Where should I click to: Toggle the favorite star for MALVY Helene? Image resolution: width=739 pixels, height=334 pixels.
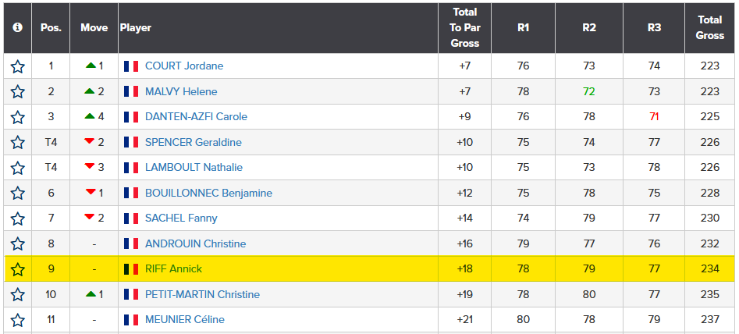(x=17, y=91)
